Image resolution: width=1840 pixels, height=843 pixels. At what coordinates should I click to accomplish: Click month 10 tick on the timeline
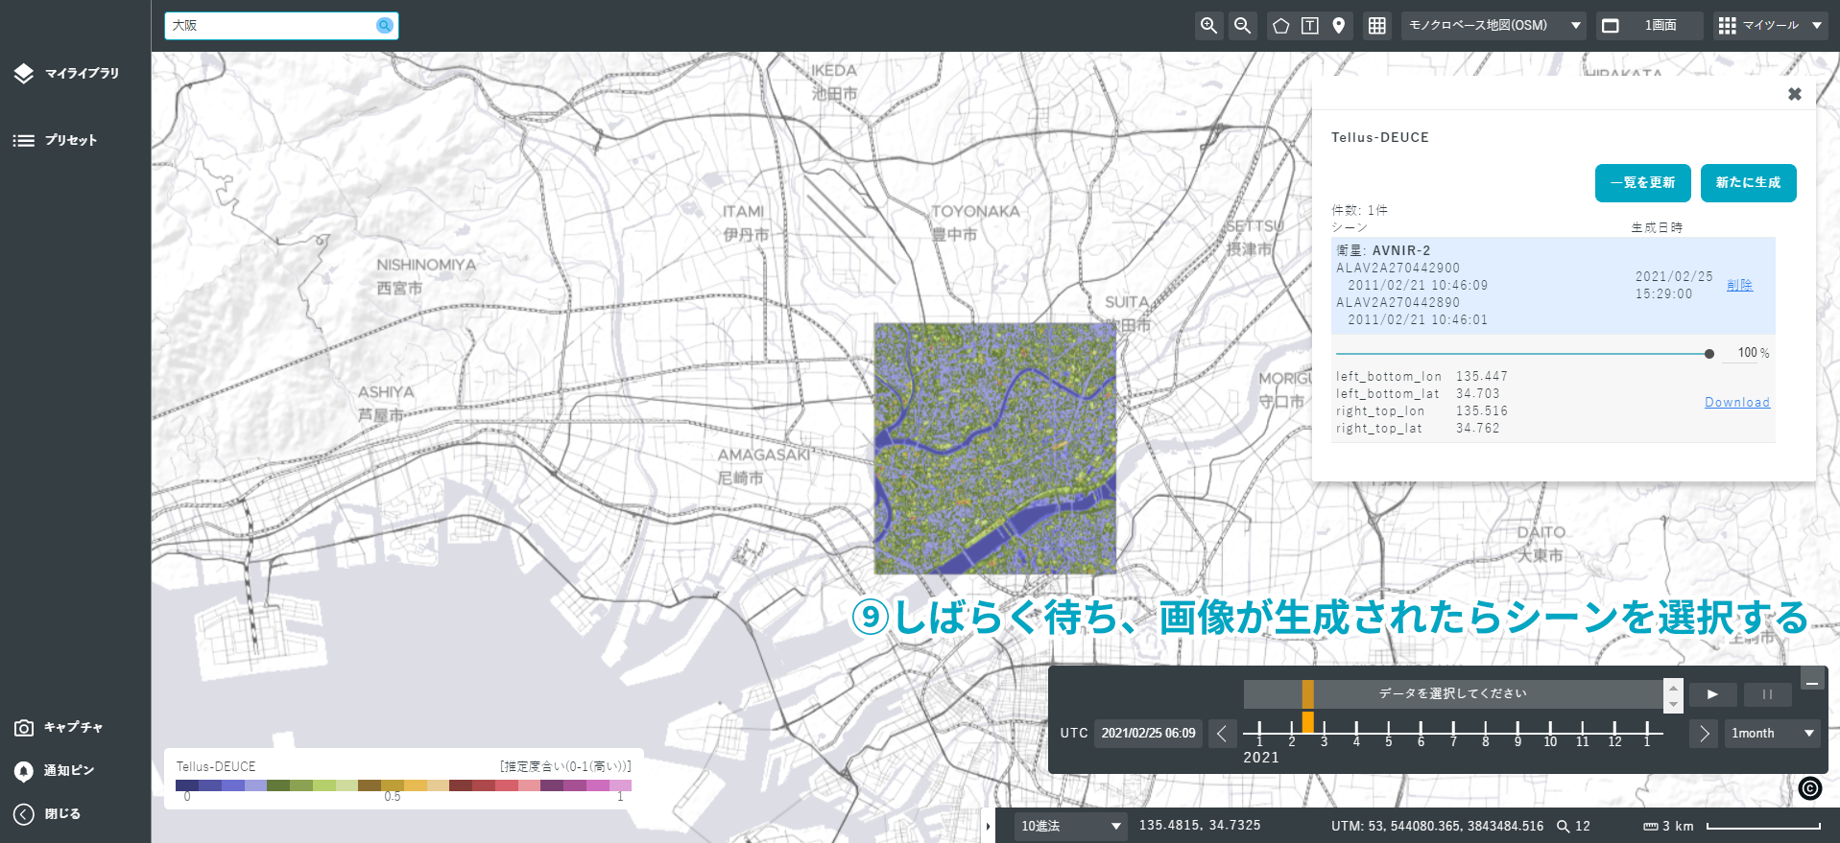click(x=1550, y=734)
